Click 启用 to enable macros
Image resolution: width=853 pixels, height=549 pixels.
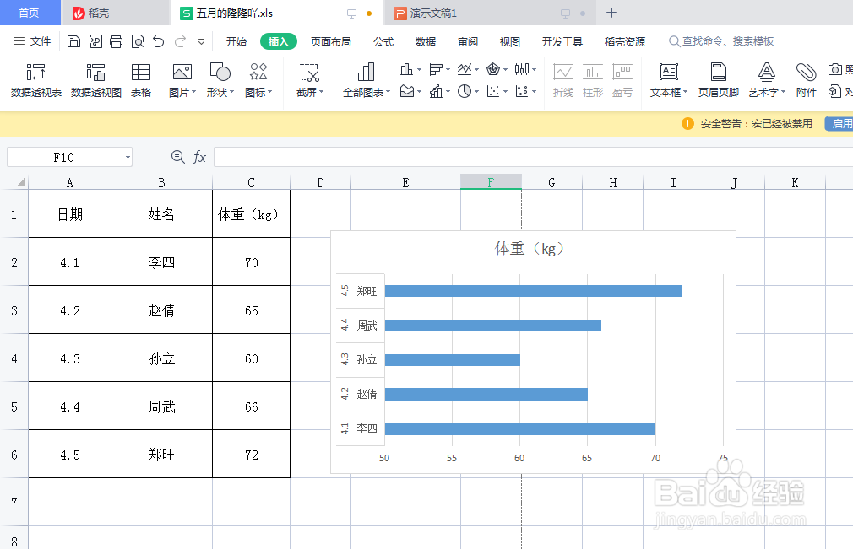tap(840, 124)
